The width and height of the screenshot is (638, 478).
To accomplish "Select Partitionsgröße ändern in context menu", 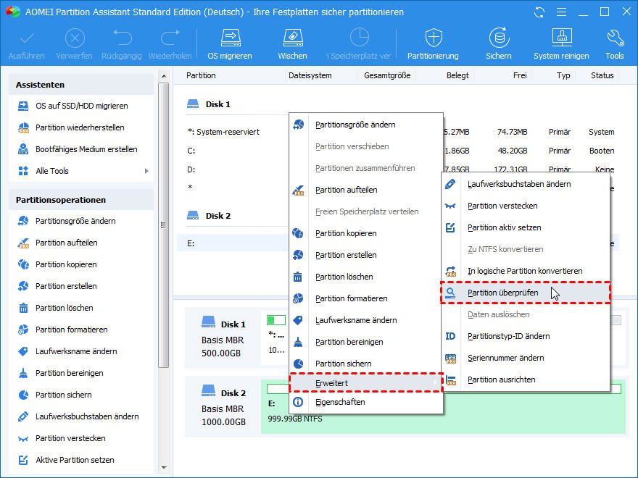I will pos(366,125).
